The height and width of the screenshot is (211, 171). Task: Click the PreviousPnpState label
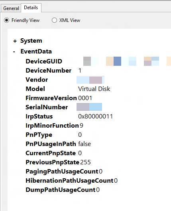click(53, 162)
